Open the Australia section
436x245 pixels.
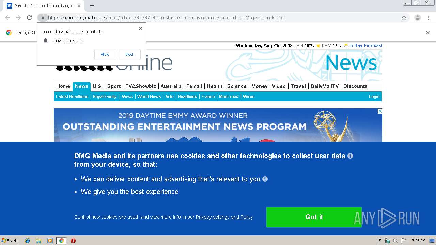tap(171, 86)
